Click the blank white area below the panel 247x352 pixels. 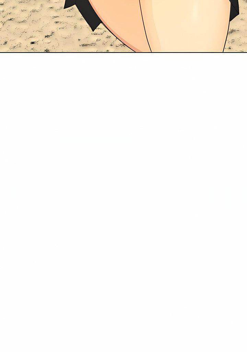pos(123,202)
